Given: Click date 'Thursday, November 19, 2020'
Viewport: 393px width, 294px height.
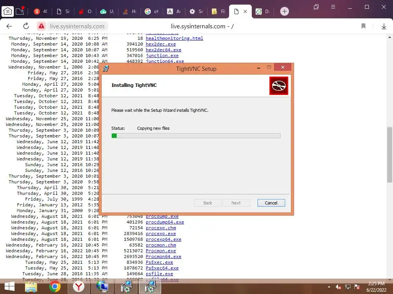Looking at the screenshot, I should [46, 38].
